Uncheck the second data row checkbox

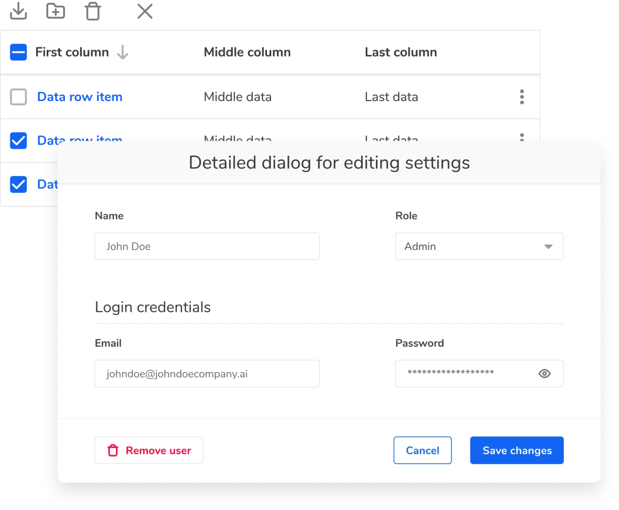[19, 140]
